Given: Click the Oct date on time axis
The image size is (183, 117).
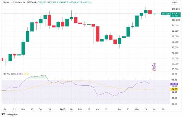Looking at the screenshot, I should click(5, 109).
